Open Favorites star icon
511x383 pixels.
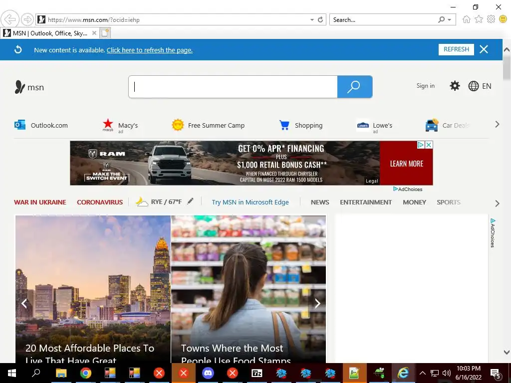[479, 19]
